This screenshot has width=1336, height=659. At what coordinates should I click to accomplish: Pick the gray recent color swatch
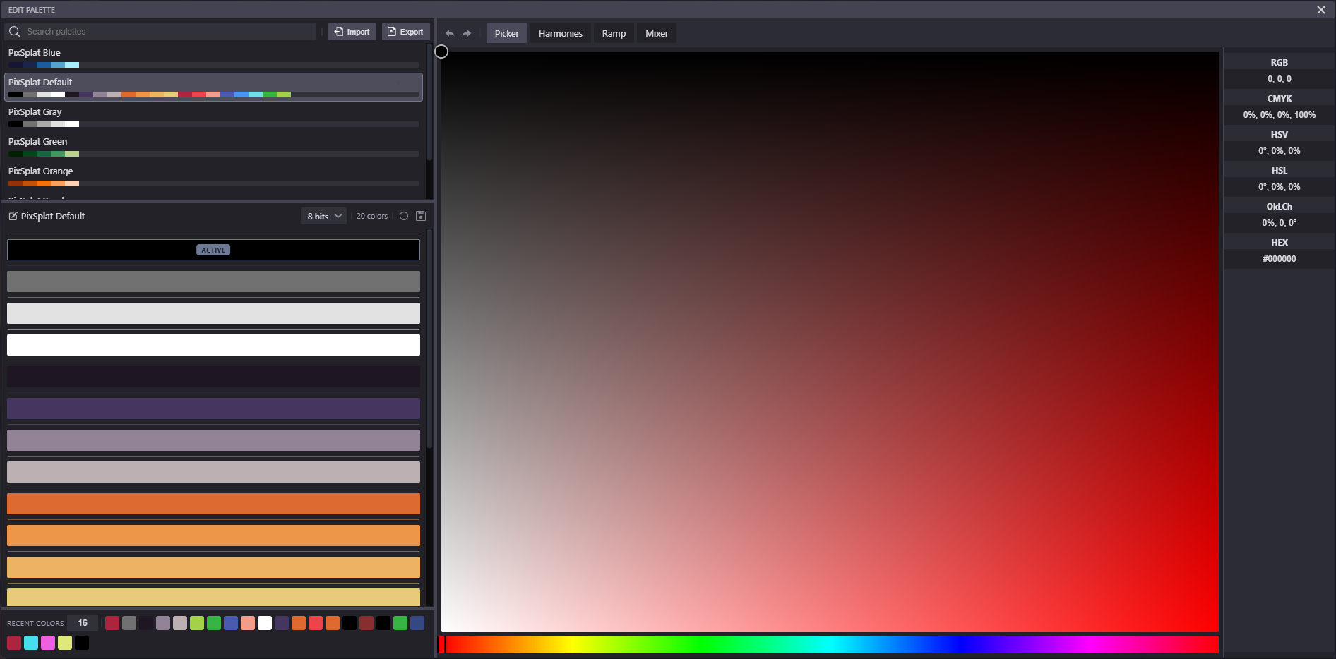129,623
